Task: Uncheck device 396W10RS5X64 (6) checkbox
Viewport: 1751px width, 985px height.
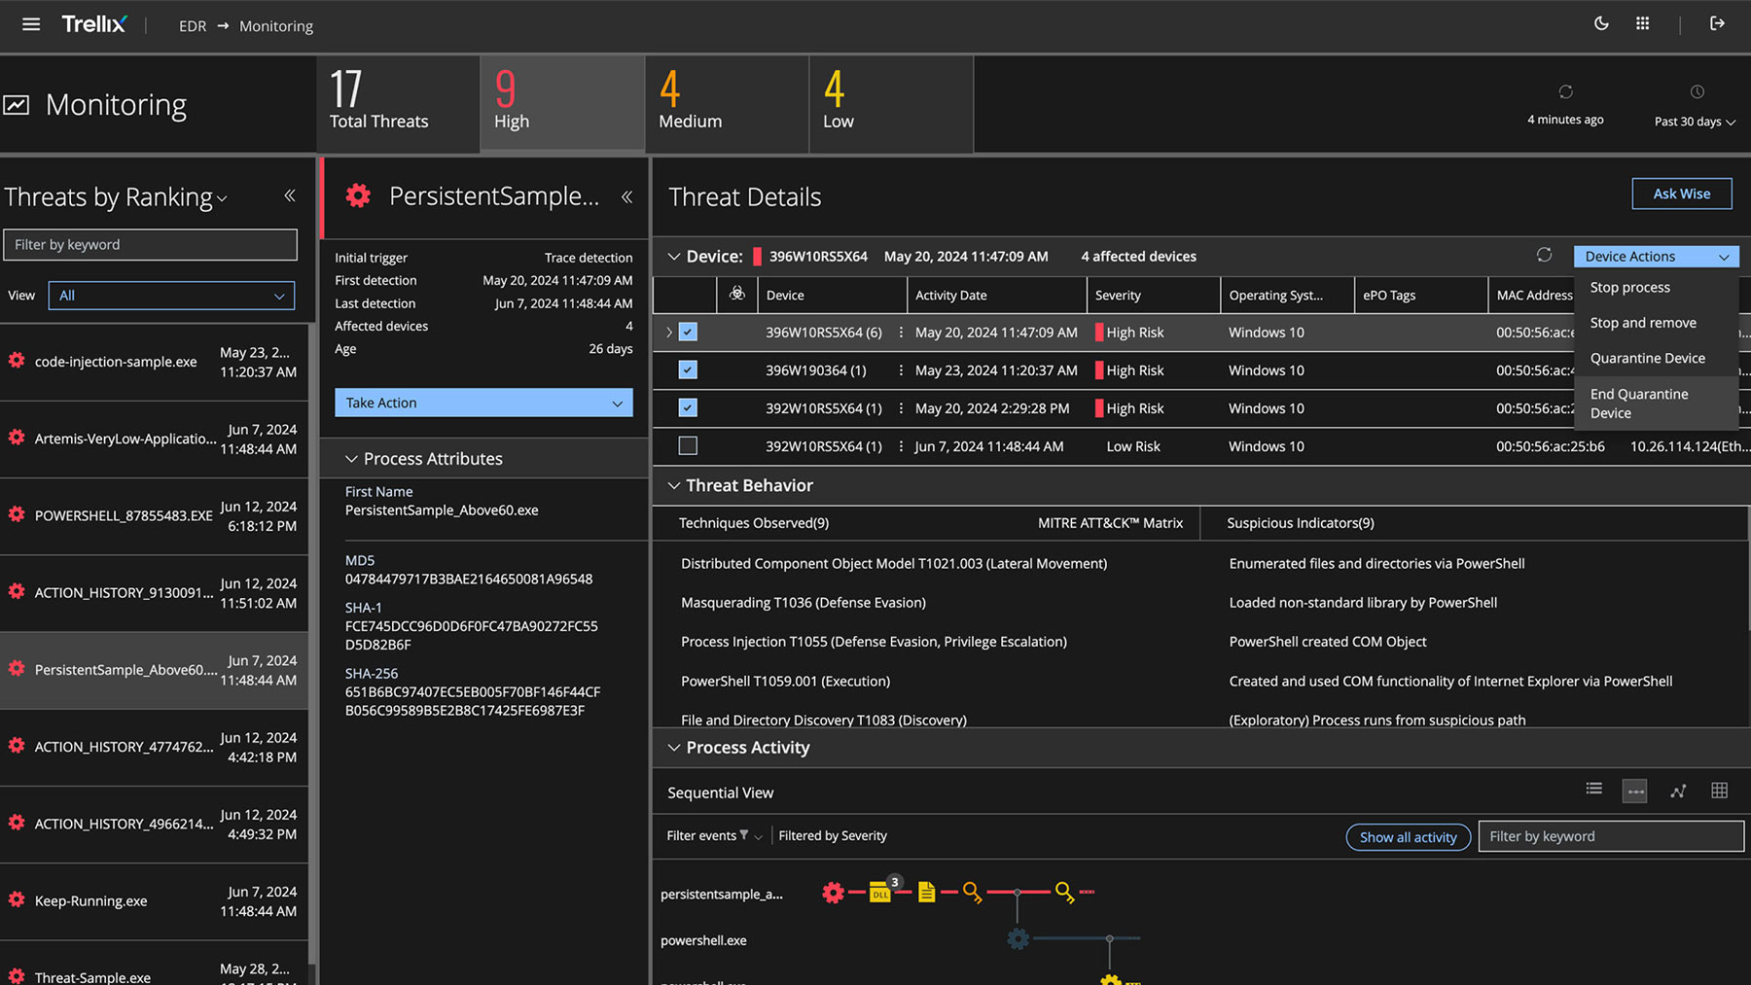Action: tap(688, 333)
